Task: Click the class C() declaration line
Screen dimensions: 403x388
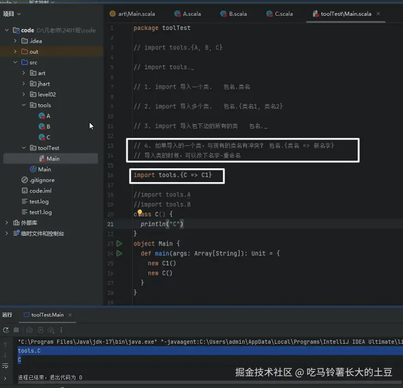Action: (x=153, y=214)
